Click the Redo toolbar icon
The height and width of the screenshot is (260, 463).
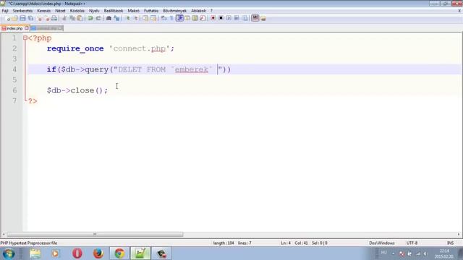click(98, 18)
